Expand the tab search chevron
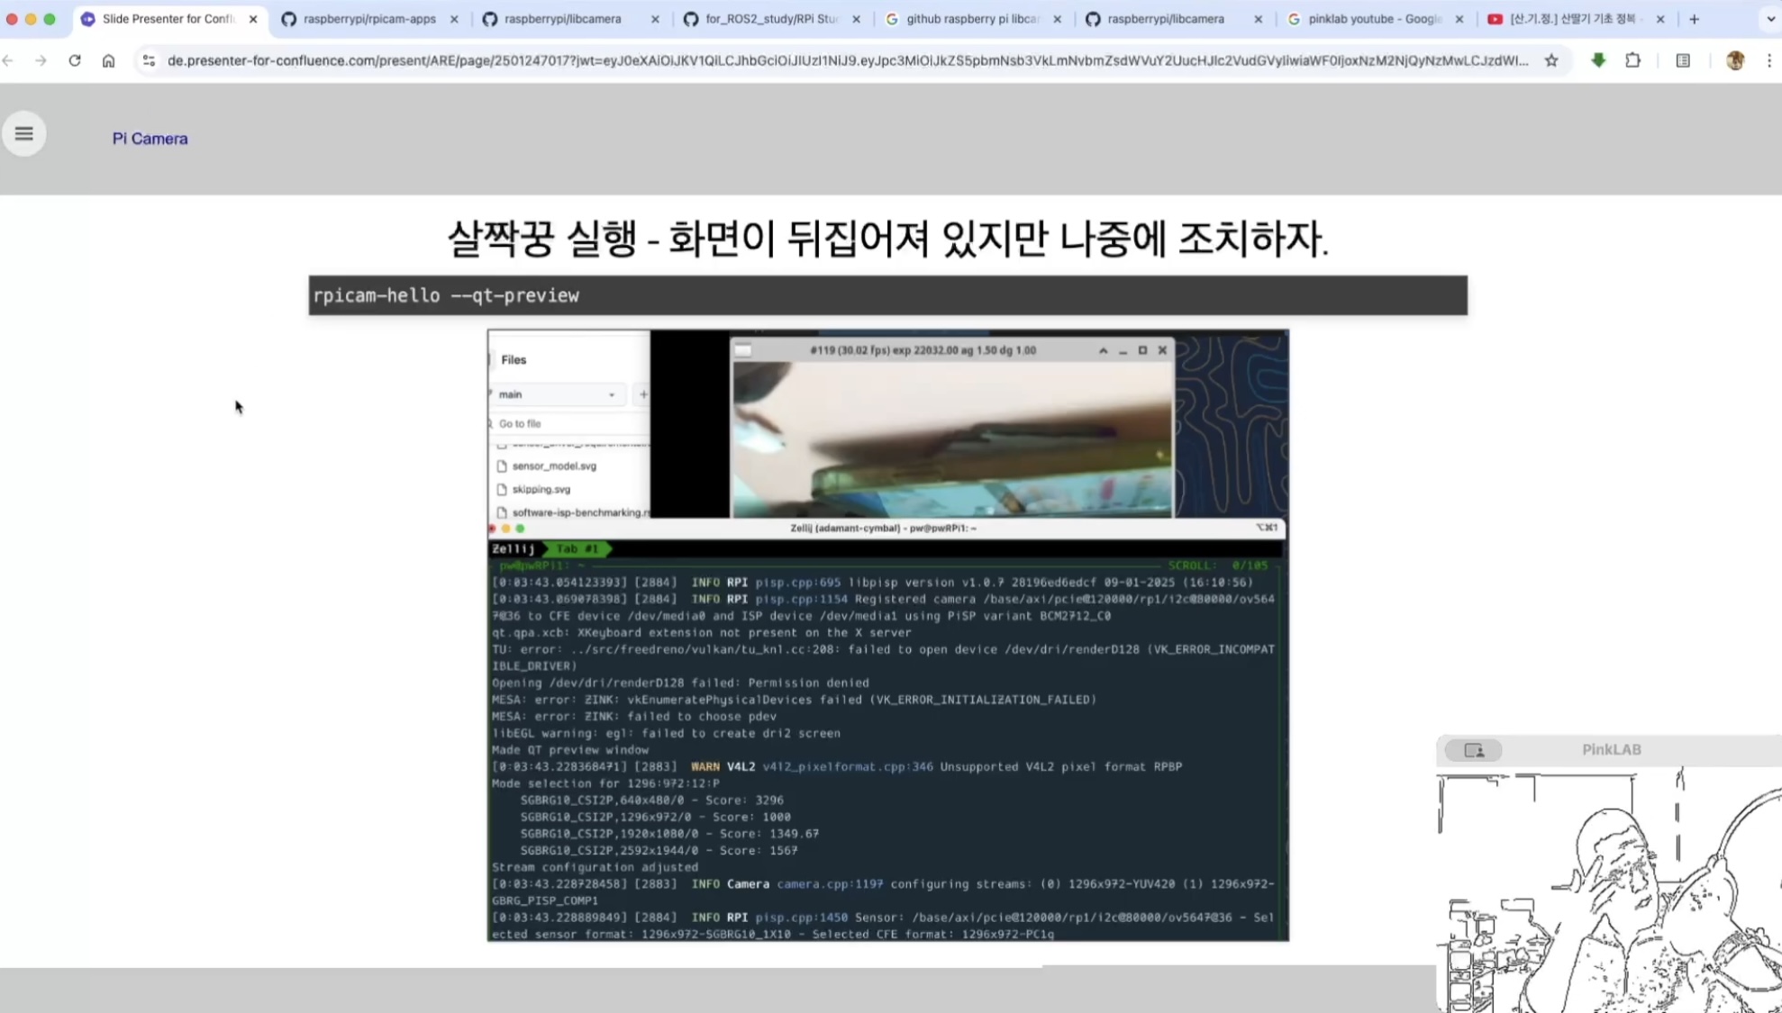 1770,19
